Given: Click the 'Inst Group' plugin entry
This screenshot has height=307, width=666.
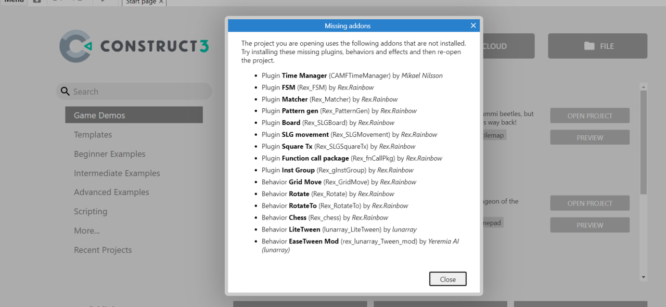Looking at the screenshot, I should pos(338,170).
